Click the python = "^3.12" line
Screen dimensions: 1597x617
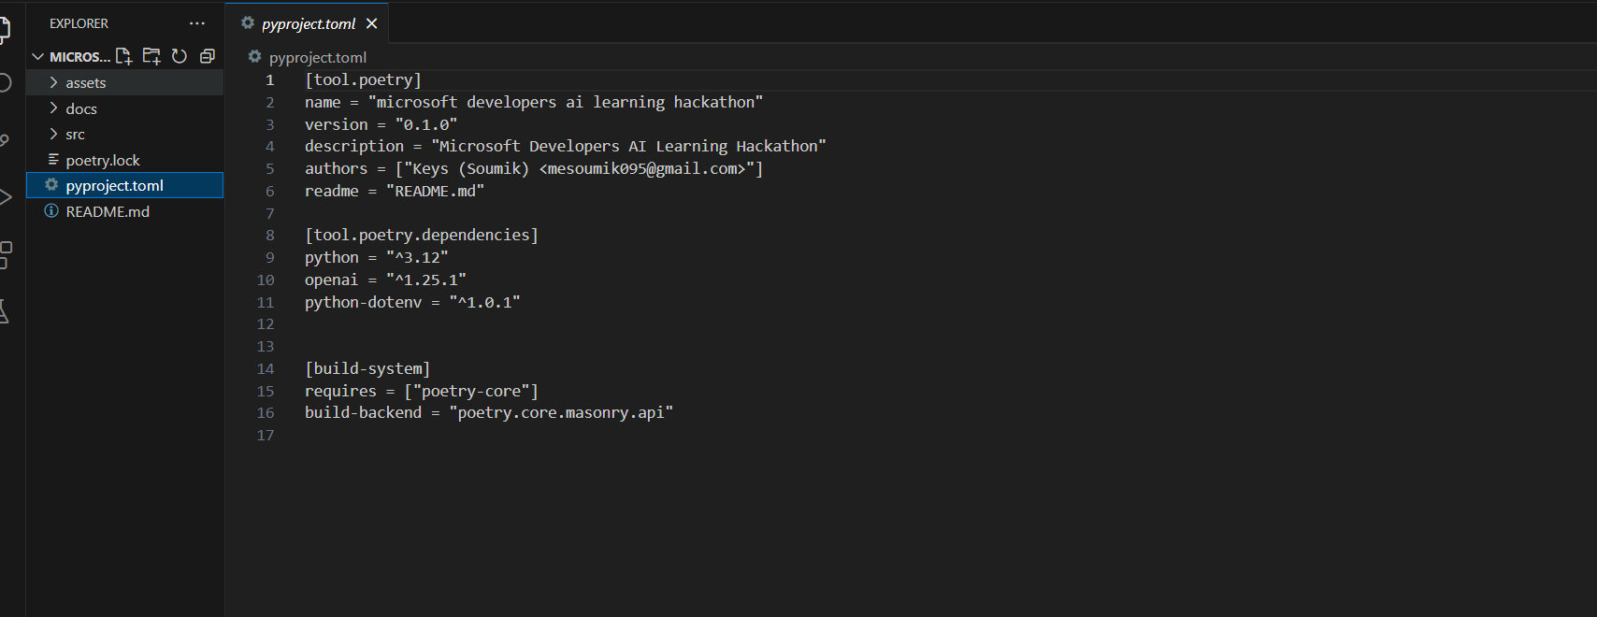377,257
